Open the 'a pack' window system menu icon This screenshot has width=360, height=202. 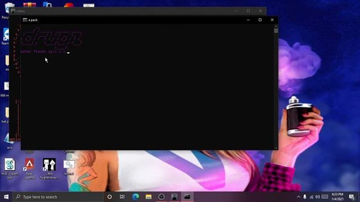coord(25,20)
